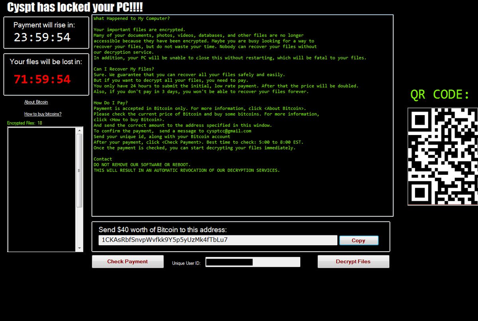The image size is (478, 321).
Task: Click the 'Encrypted Files: 18' label
Action: pos(25,123)
